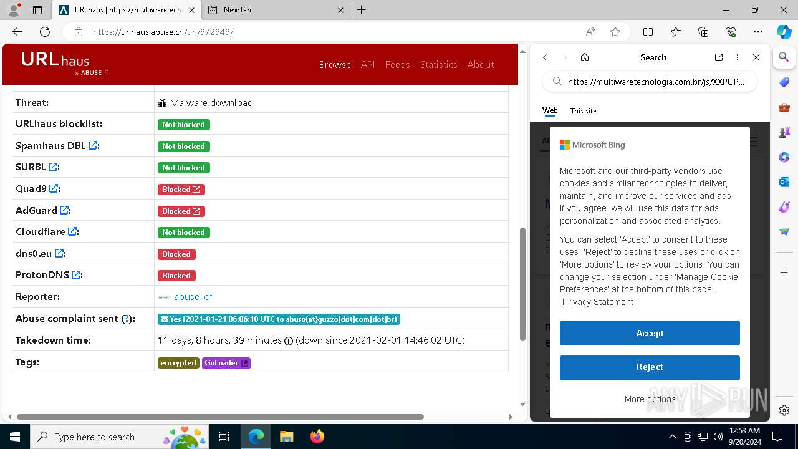Open API in URLhaus navigation

[x=368, y=65]
